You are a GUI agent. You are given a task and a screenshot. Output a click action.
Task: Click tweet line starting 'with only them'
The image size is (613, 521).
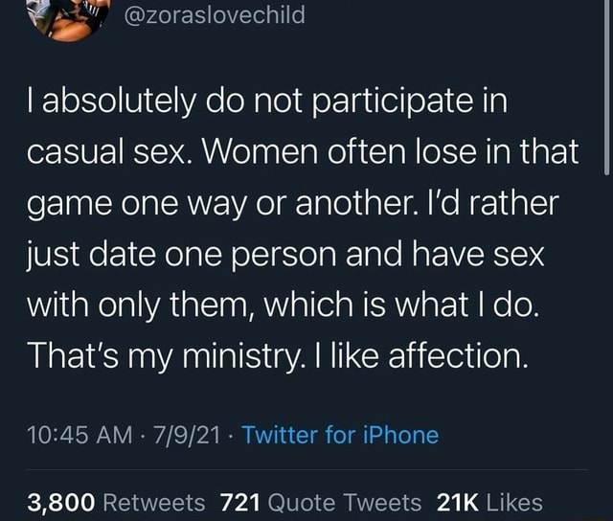(284, 305)
